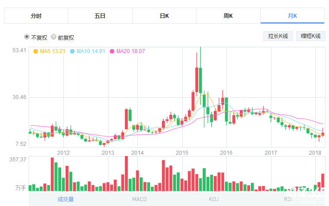The height and width of the screenshot is (206, 329).
Task: Switch to the 分时 tab
Action: tap(36, 16)
